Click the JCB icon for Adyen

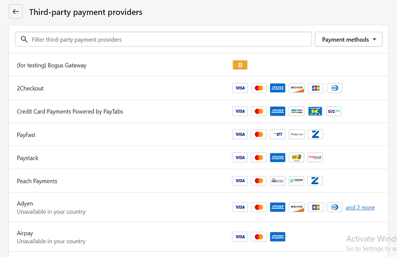[315, 208]
